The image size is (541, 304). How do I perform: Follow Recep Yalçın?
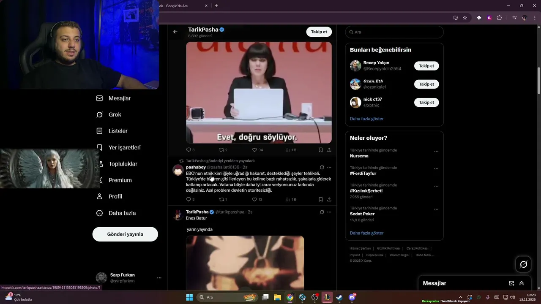pos(426,66)
